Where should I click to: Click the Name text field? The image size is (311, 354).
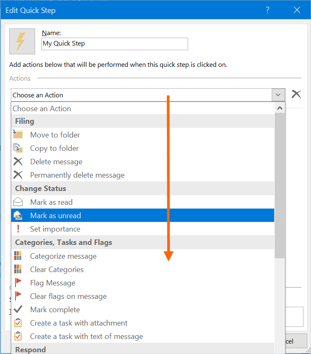click(x=115, y=43)
